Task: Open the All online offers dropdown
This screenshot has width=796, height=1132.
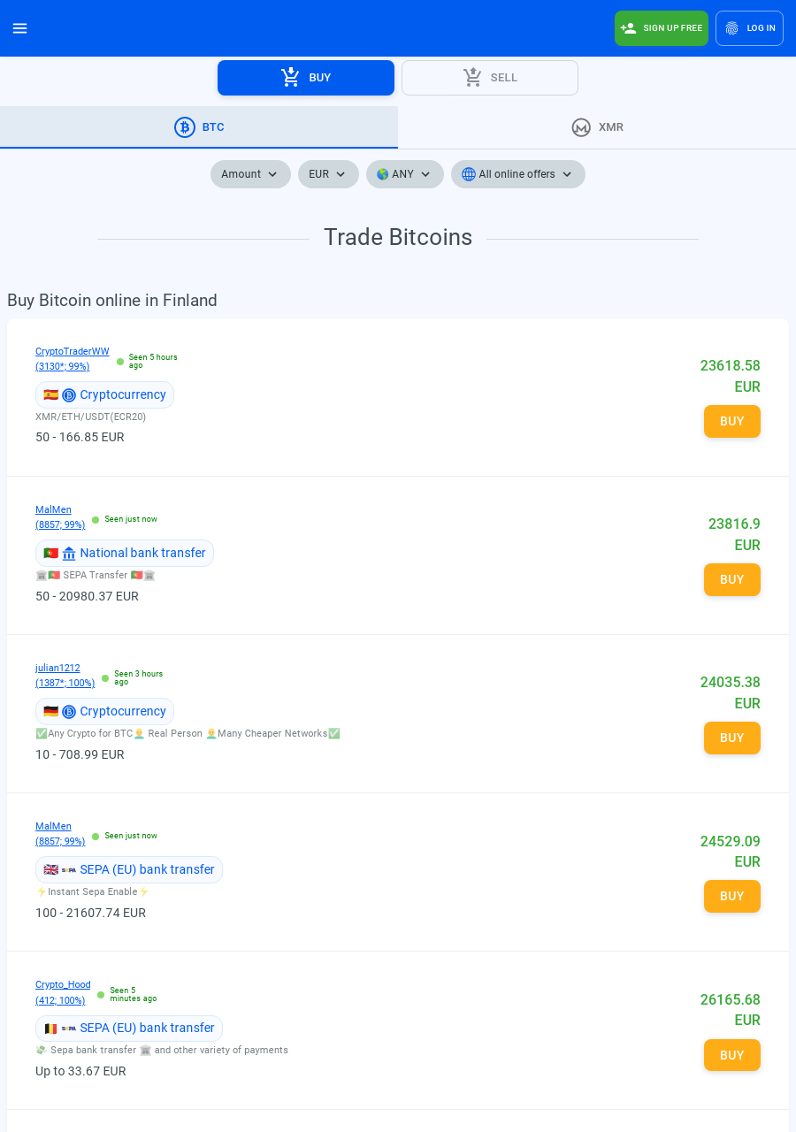Action: click(518, 174)
